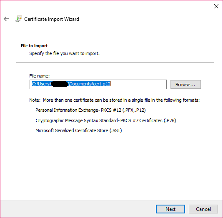Proceed with the Next button
The image size is (223, 218).
pos(170,209)
